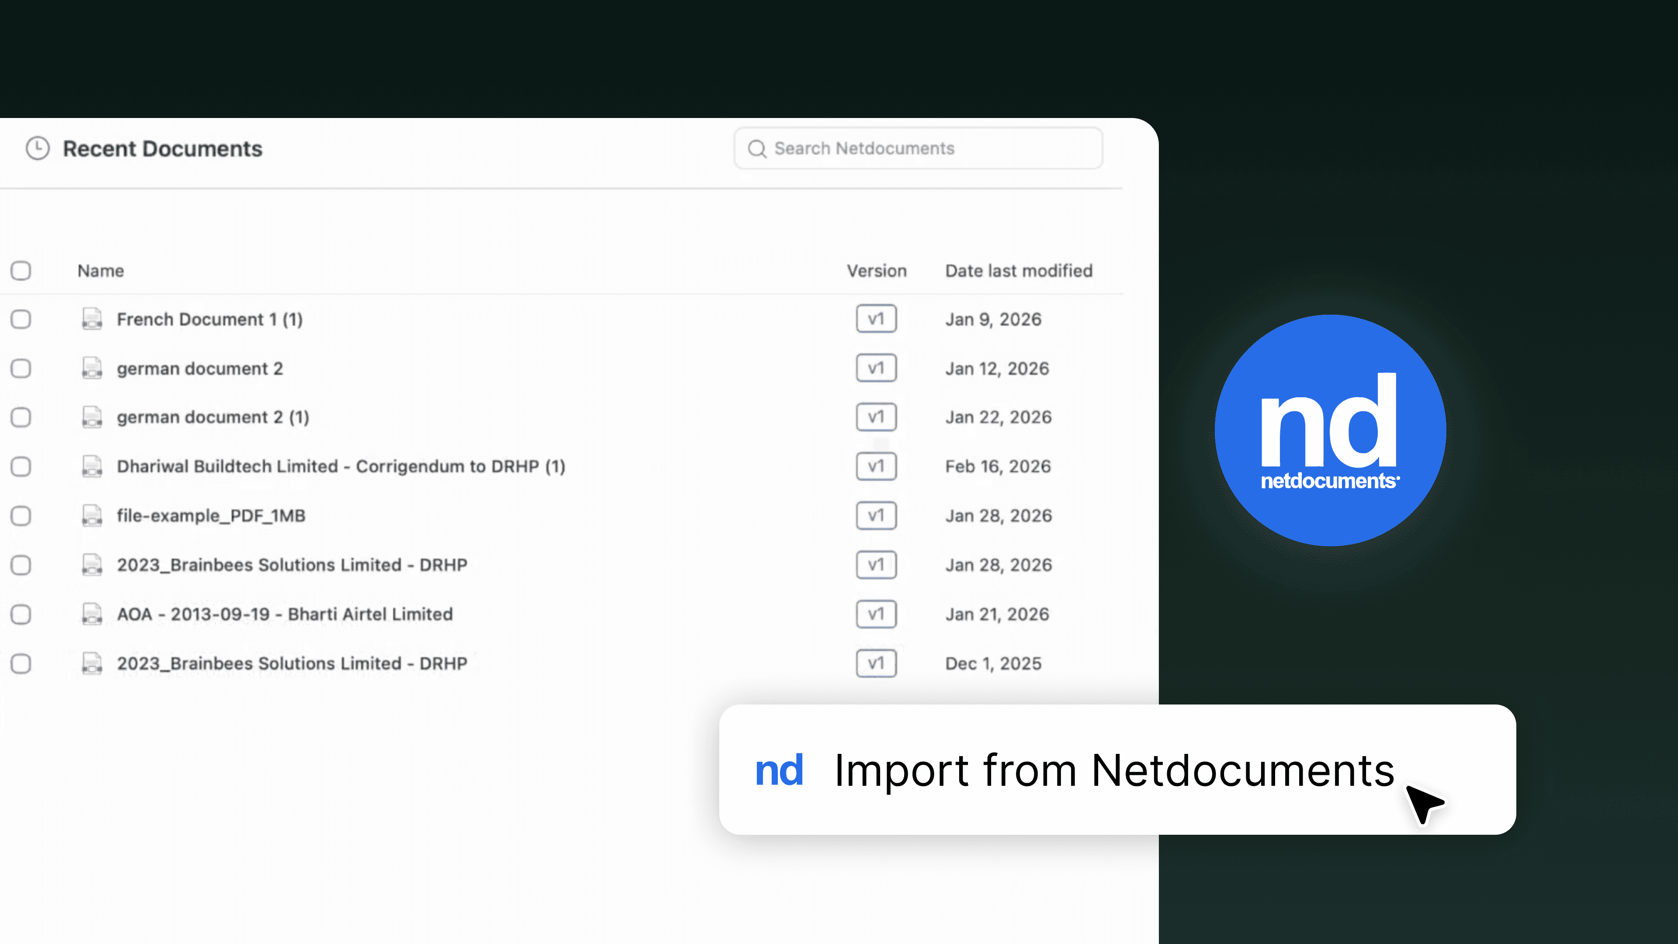Image resolution: width=1678 pixels, height=944 pixels.
Task: Open 2023_Brainbees DRHP dated Jan 28, 2026
Action: [292, 565]
